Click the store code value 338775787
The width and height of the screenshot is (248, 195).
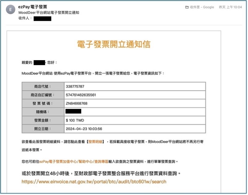click(75, 86)
